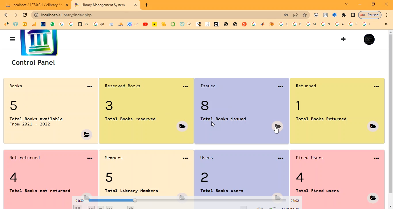Share this page icon in address bar
The width and height of the screenshot is (393, 209).
pyautogui.click(x=295, y=15)
